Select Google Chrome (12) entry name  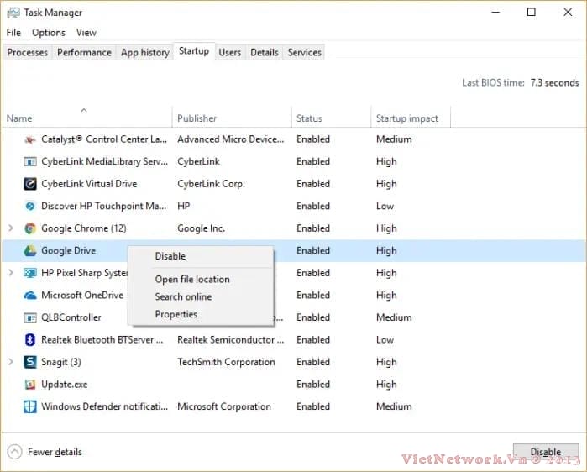[x=84, y=228]
